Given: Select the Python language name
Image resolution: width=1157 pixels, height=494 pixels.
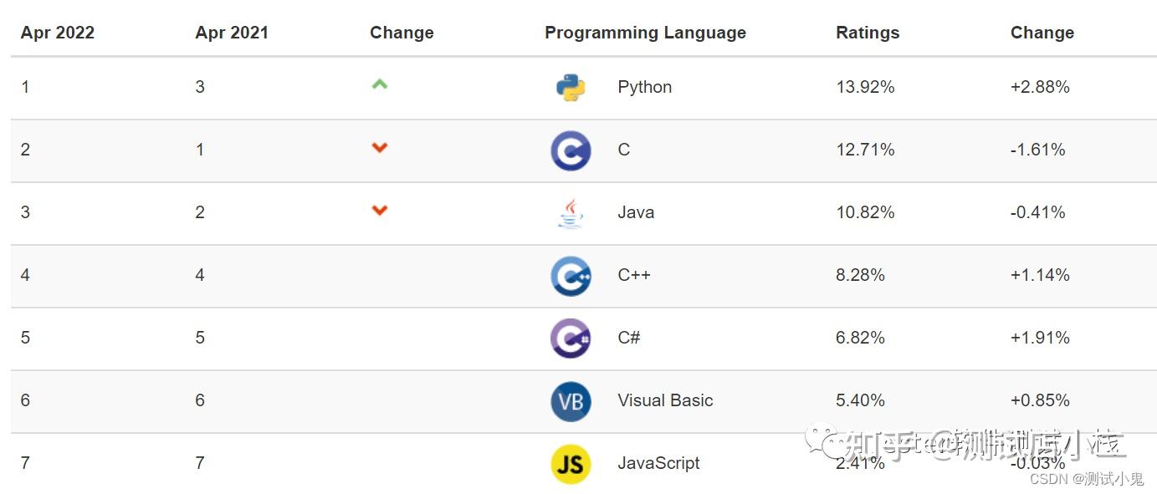Looking at the screenshot, I should pos(644,87).
